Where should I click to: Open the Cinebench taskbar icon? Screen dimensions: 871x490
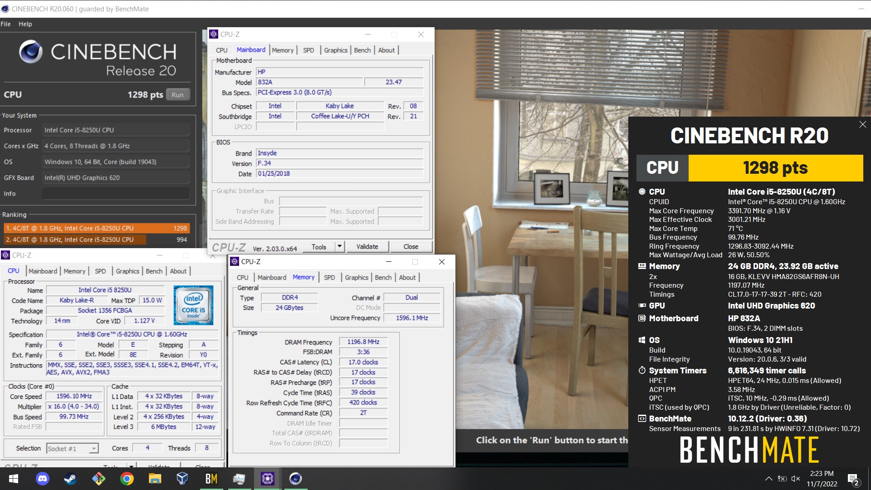coord(295,479)
